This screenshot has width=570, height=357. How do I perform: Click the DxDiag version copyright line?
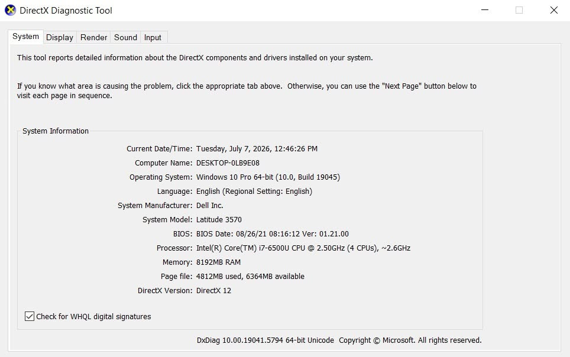pyautogui.click(x=339, y=340)
